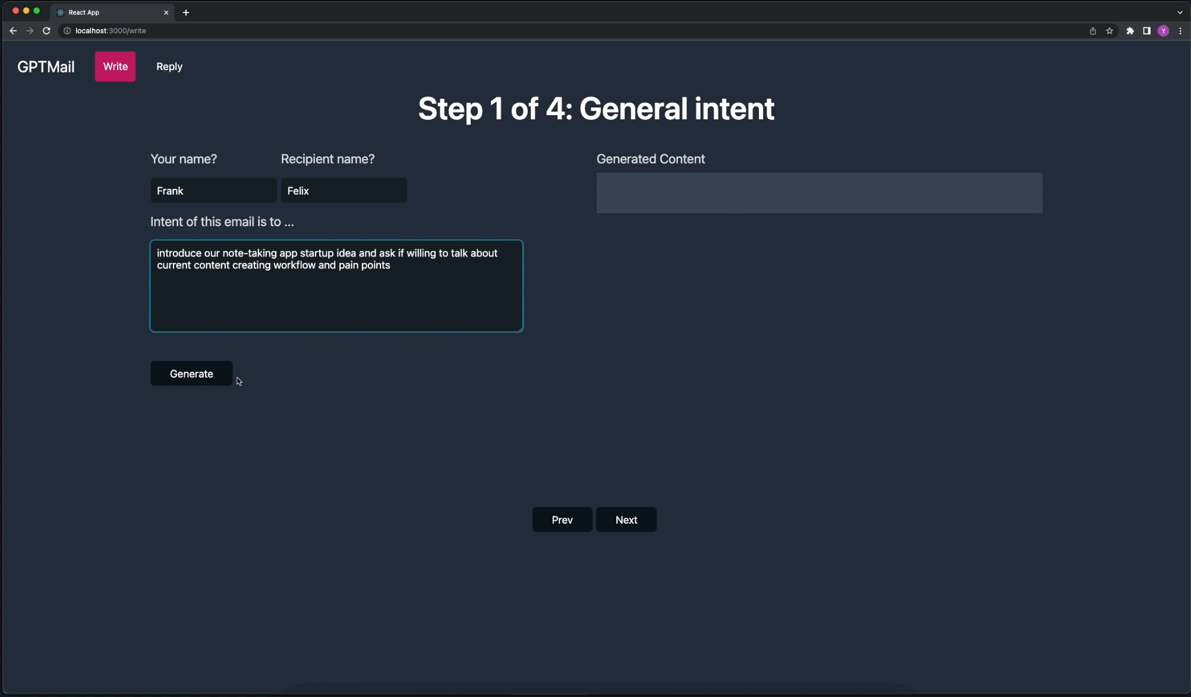The image size is (1191, 697).
Task: Click the GPTMail logo link
Action: 46,66
